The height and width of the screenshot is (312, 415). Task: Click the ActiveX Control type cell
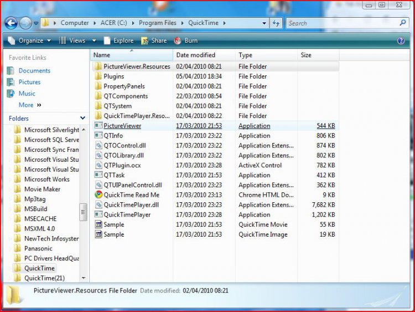point(260,165)
